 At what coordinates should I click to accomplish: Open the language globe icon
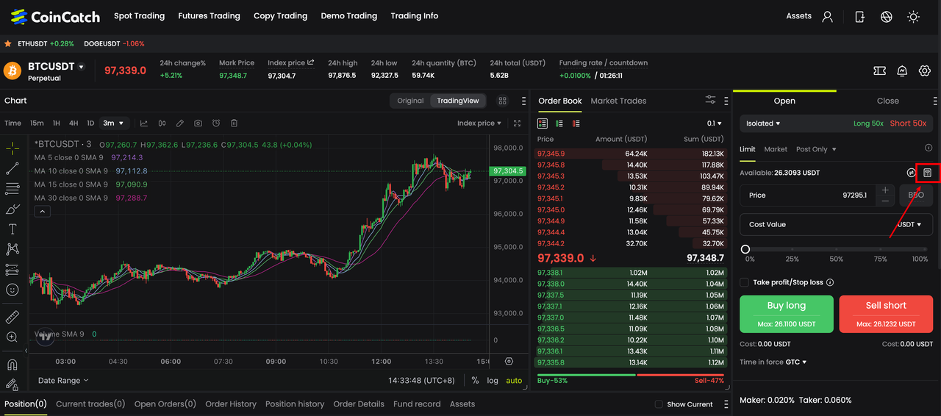(x=887, y=16)
